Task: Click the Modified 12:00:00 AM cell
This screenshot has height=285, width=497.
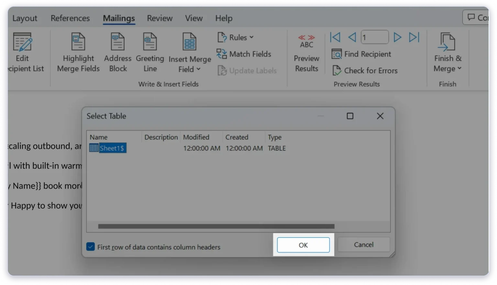Action: pos(202,148)
